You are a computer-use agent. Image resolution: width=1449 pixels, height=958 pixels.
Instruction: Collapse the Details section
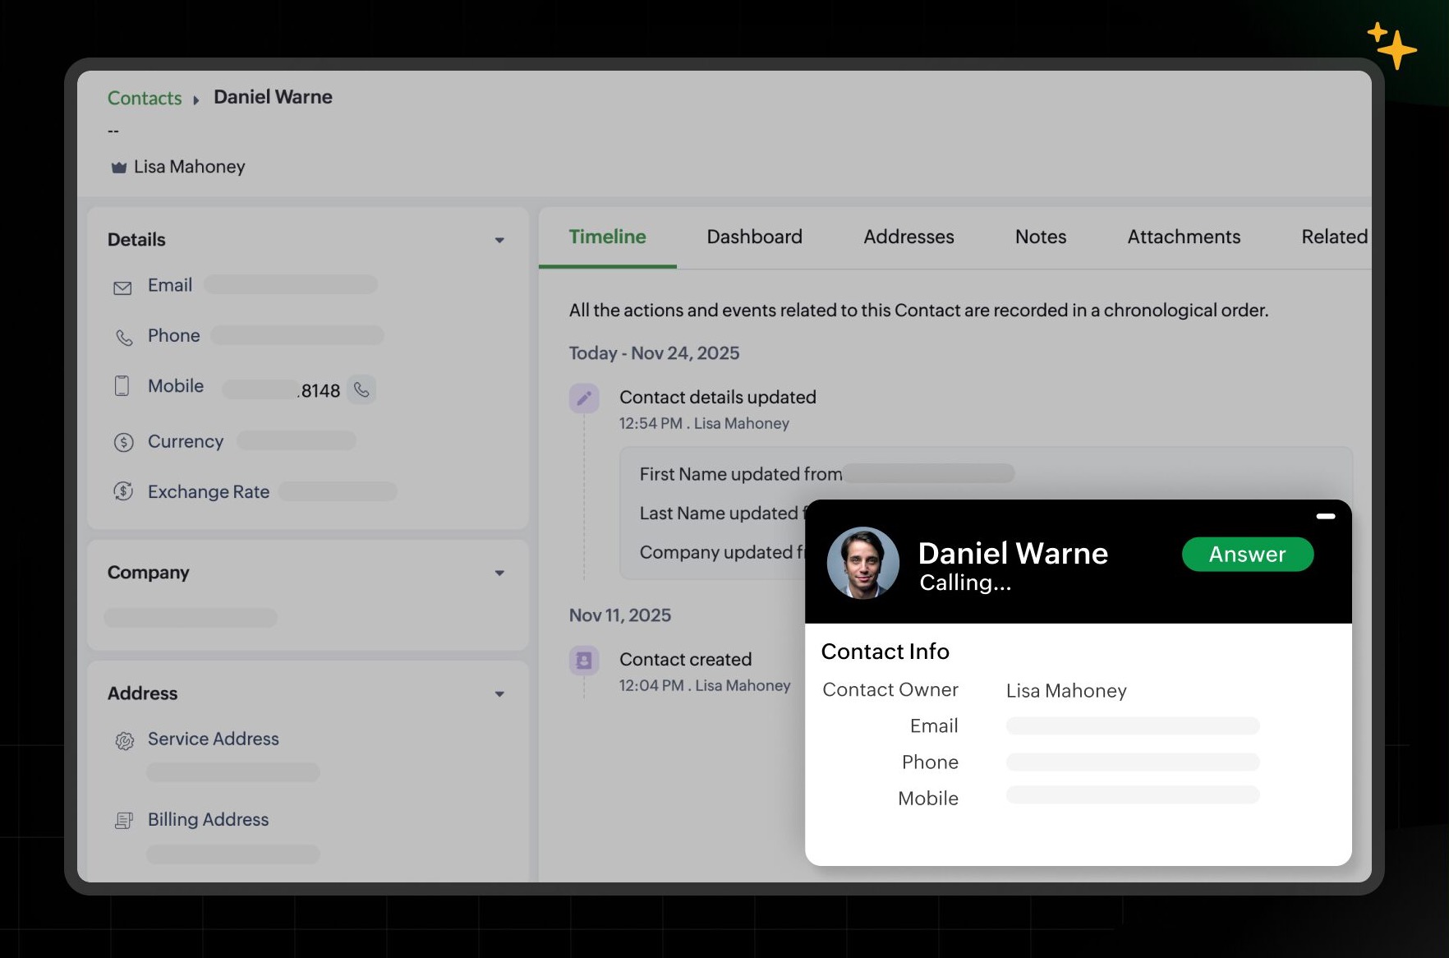(499, 239)
